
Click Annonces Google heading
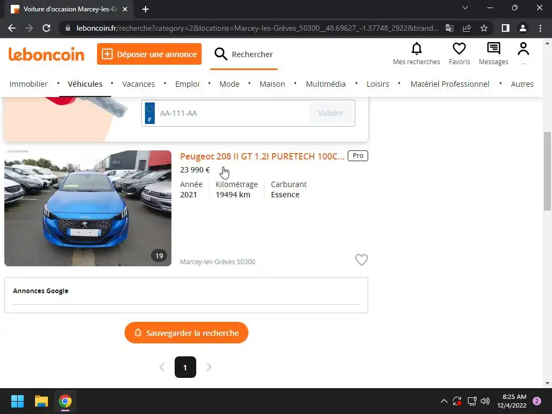pyautogui.click(x=40, y=291)
